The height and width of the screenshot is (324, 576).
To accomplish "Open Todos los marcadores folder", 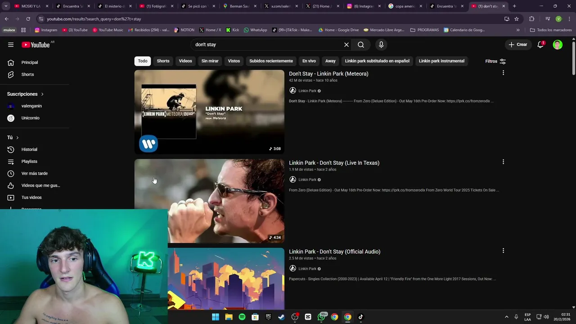I will click(551, 30).
